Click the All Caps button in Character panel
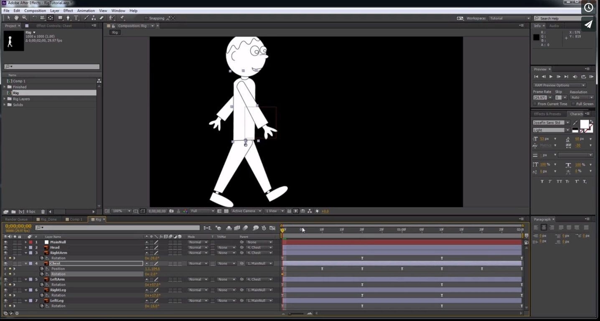The image size is (600, 321). click(559, 181)
